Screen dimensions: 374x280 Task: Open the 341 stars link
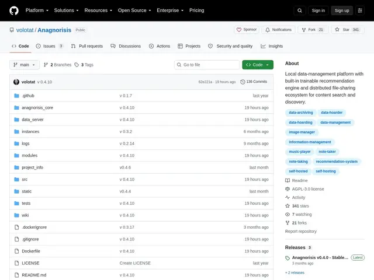(x=297, y=206)
